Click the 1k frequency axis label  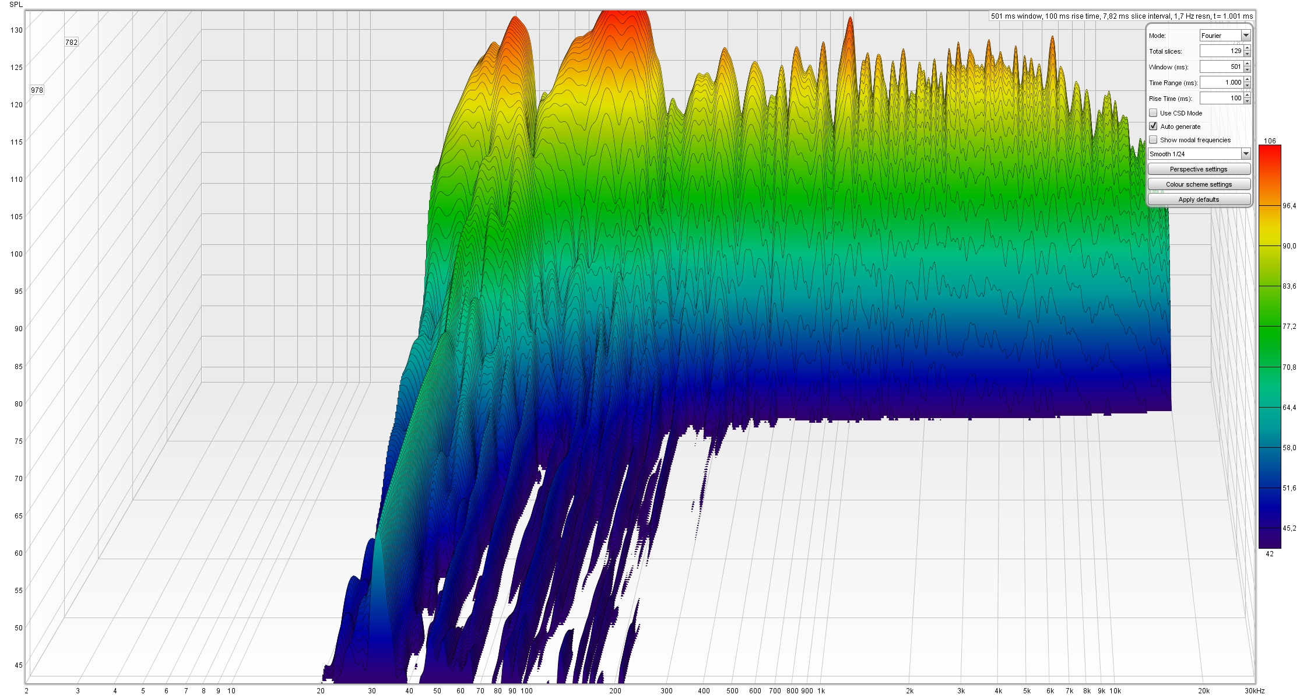(x=821, y=691)
